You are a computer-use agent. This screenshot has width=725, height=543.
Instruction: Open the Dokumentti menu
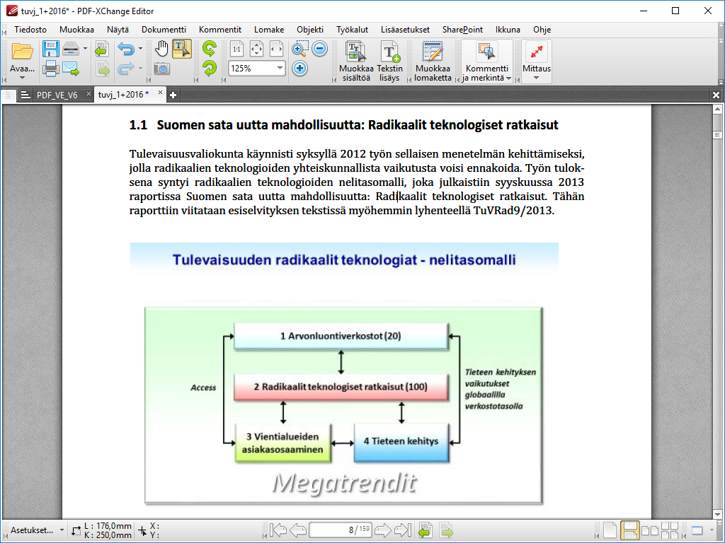[164, 30]
